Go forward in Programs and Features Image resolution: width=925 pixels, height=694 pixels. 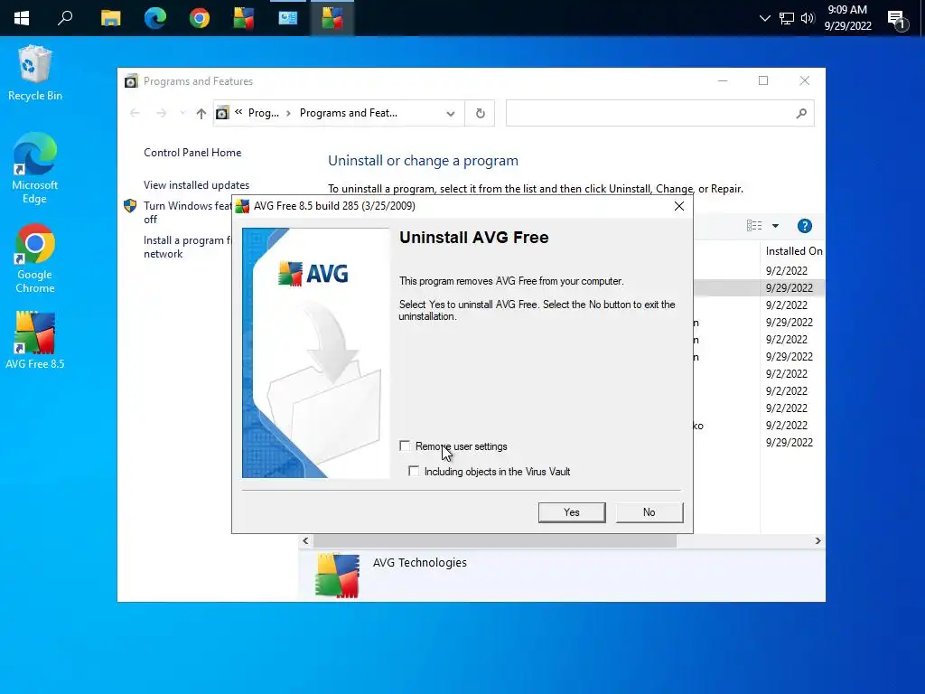coord(161,113)
